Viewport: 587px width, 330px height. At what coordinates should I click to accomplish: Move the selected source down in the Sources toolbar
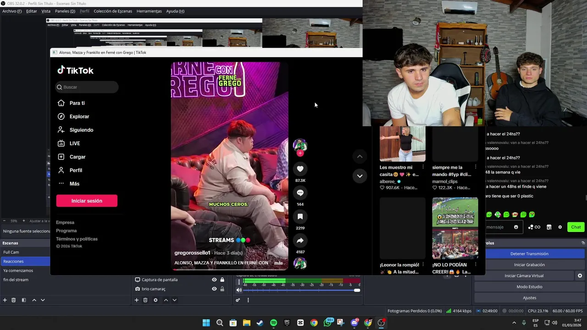[174, 300]
